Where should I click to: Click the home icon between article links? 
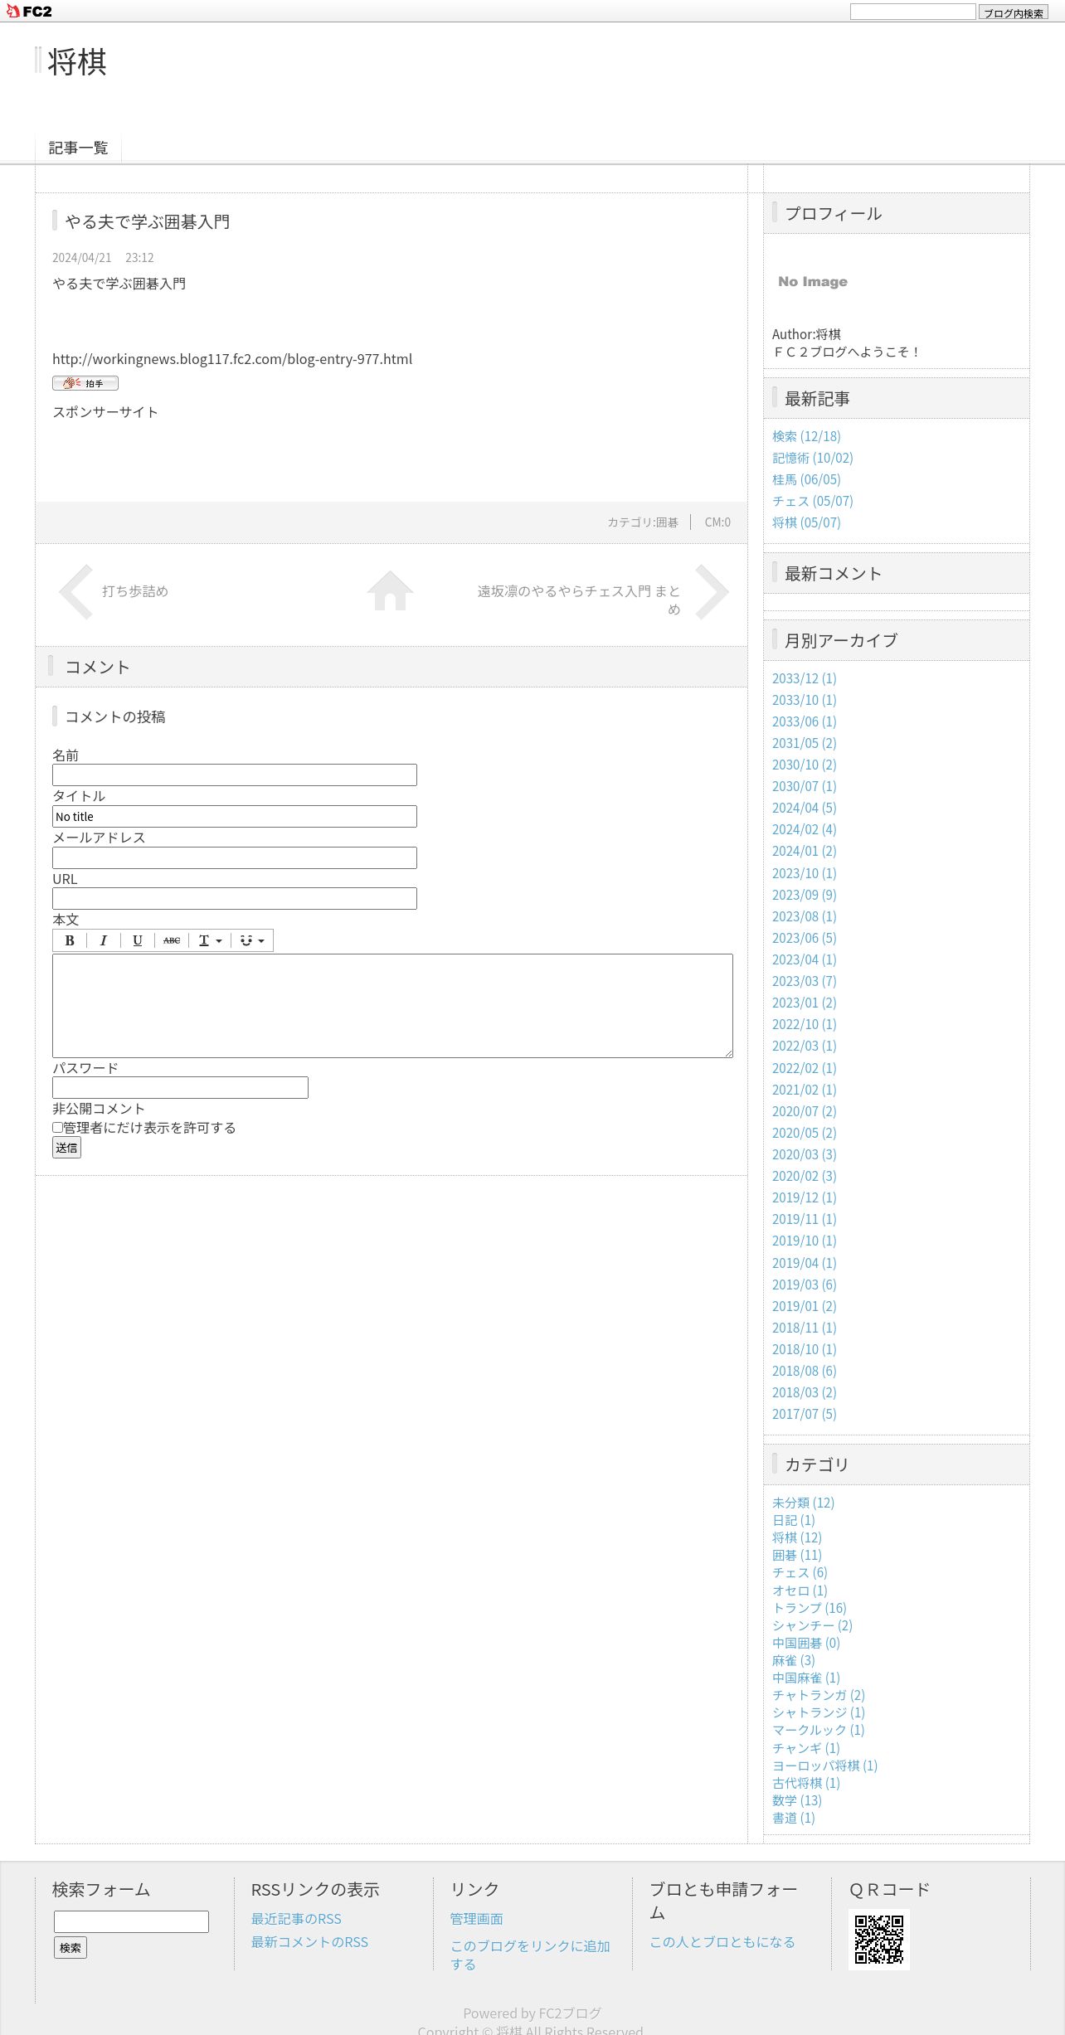click(x=390, y=591)
